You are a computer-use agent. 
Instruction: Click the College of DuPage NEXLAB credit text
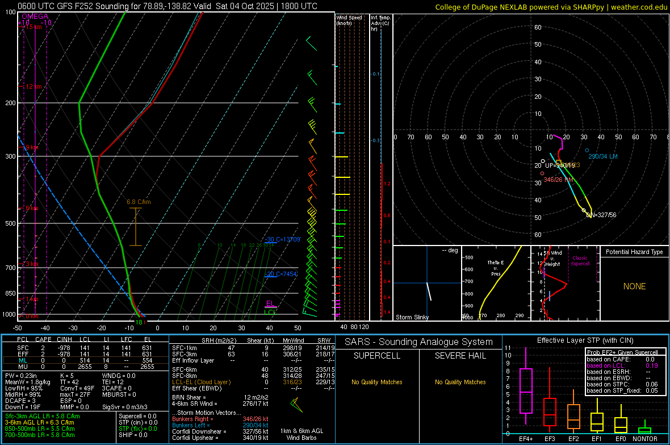coord(551,7)
